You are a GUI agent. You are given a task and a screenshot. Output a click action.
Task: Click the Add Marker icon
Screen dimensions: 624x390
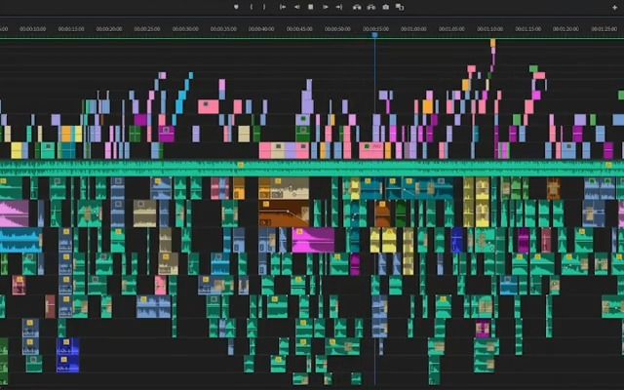click(236, 7)
